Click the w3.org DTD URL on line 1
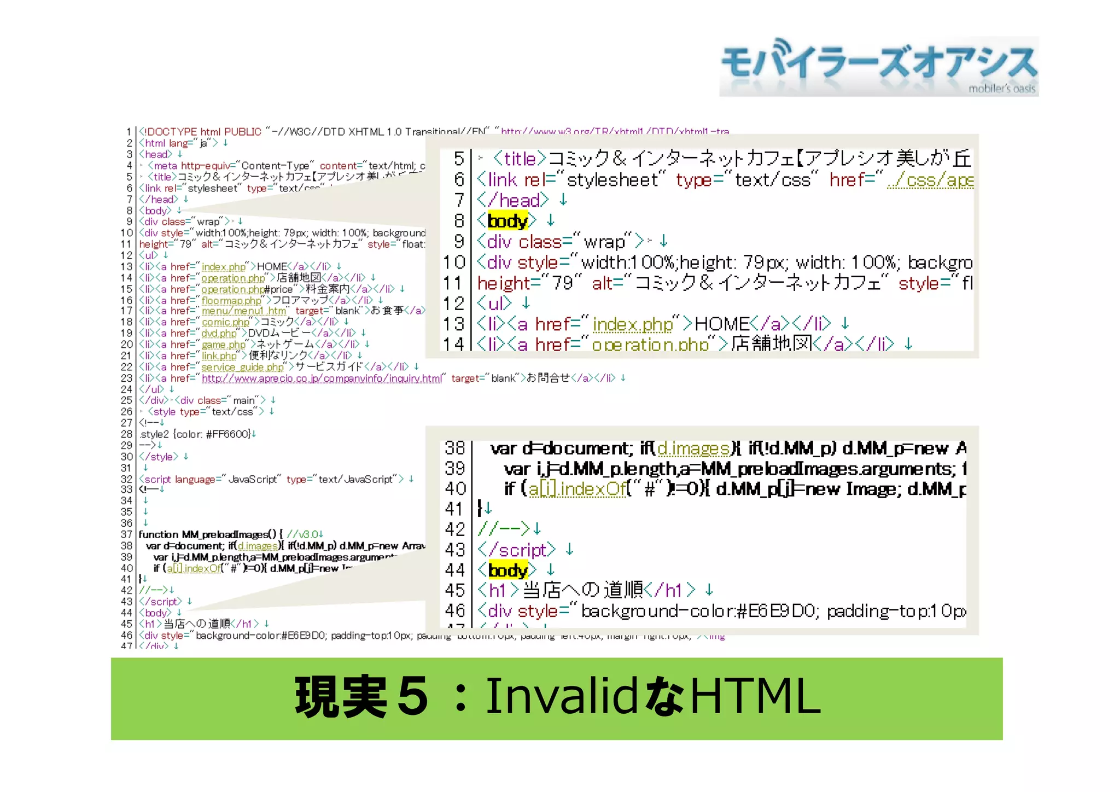The image size is (1120, 792). point(615,131)
